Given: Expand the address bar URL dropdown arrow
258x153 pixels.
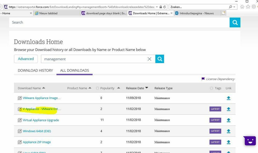Looking at the screenshot, I should tap(157, 7).
